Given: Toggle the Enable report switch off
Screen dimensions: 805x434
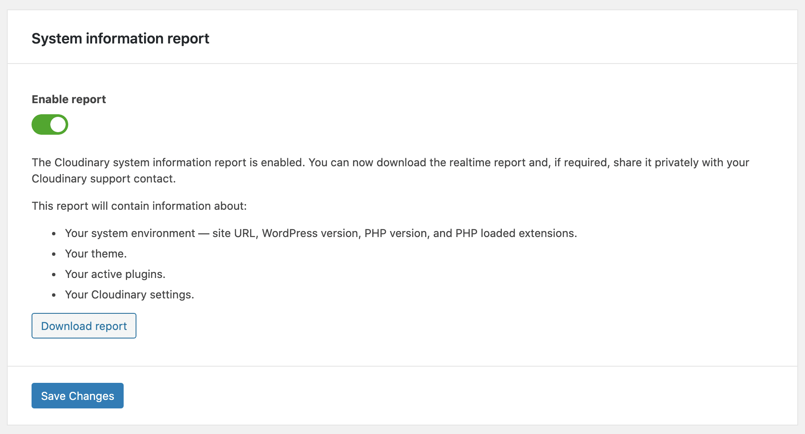Looking at the screenshot, I should [50, 124].
